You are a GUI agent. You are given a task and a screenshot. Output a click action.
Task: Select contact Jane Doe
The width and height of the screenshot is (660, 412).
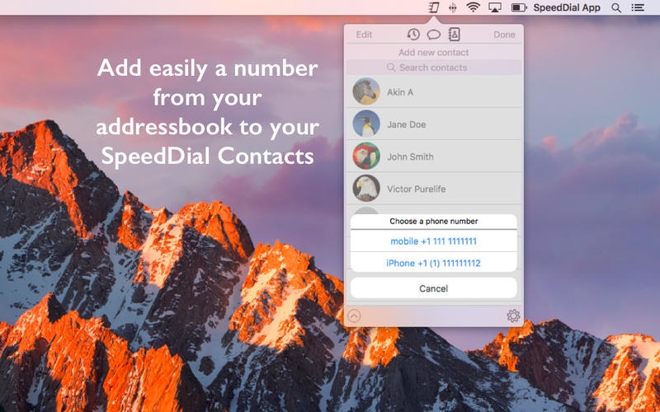[434, 124]
